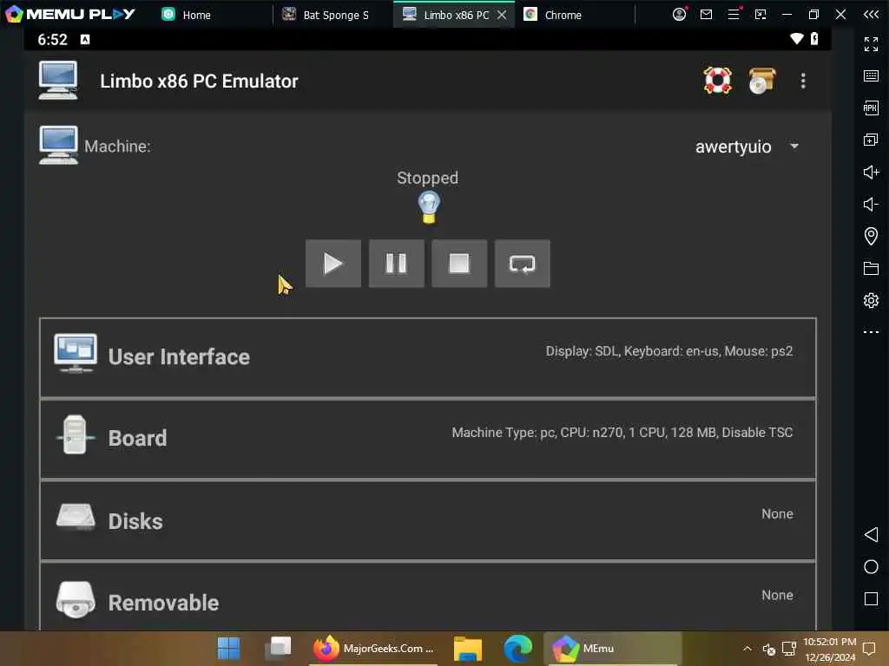889x666 pixels.
Task: Stop the virtual machine
Action: pos(459,264)
